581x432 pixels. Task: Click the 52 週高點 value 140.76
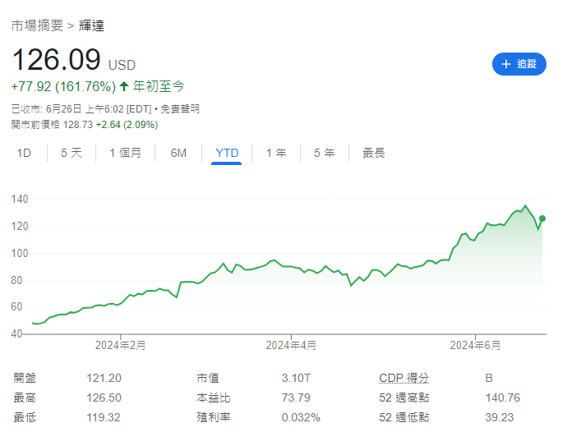502,398
